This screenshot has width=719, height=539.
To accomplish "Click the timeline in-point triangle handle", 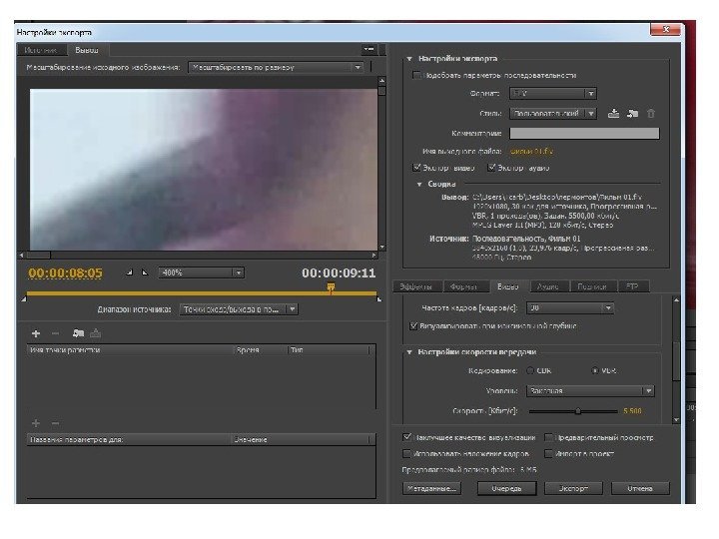I will [24, 299].
